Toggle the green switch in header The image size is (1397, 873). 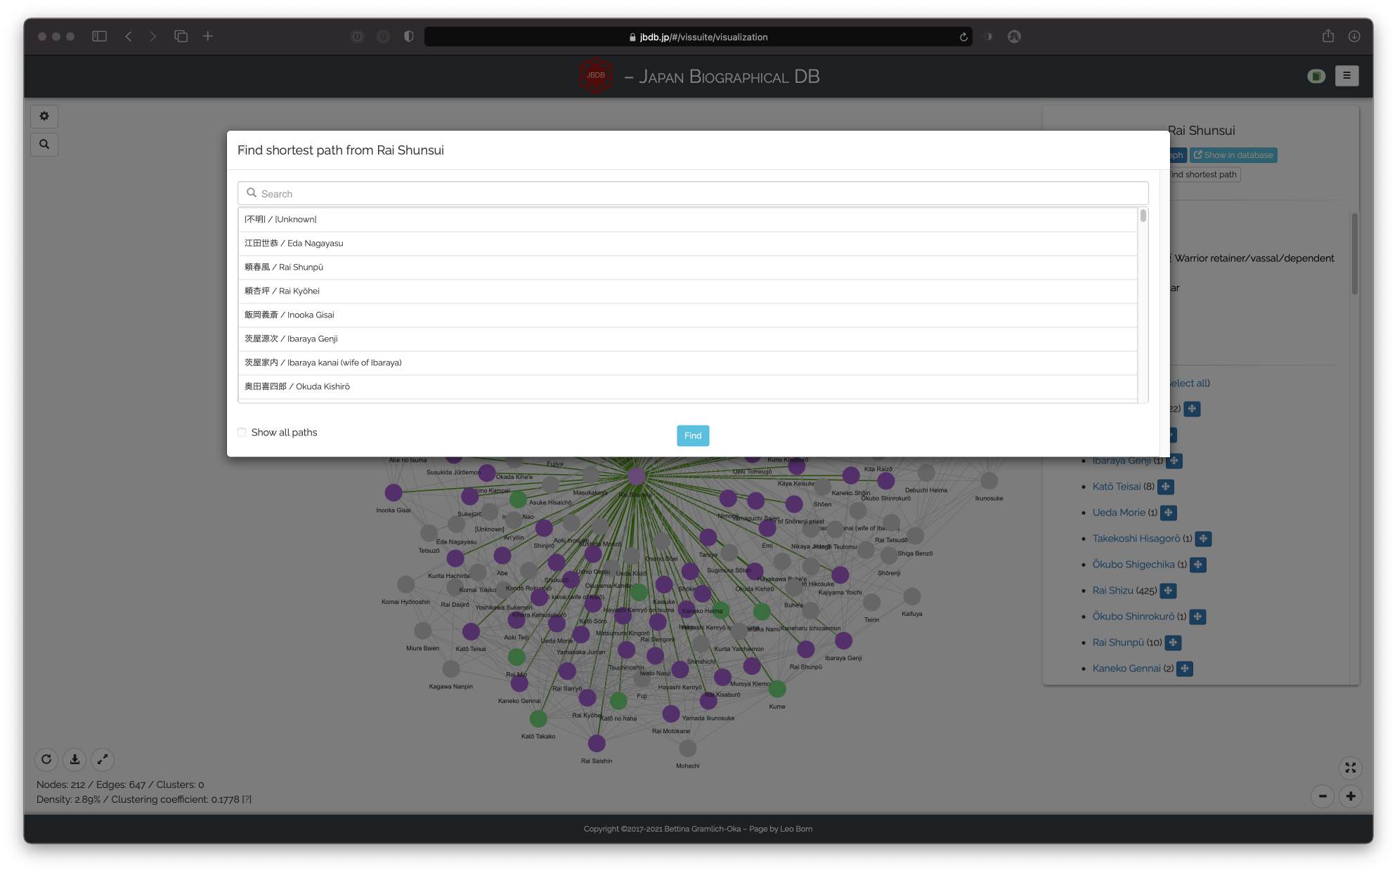click(x=1316, y=76)
